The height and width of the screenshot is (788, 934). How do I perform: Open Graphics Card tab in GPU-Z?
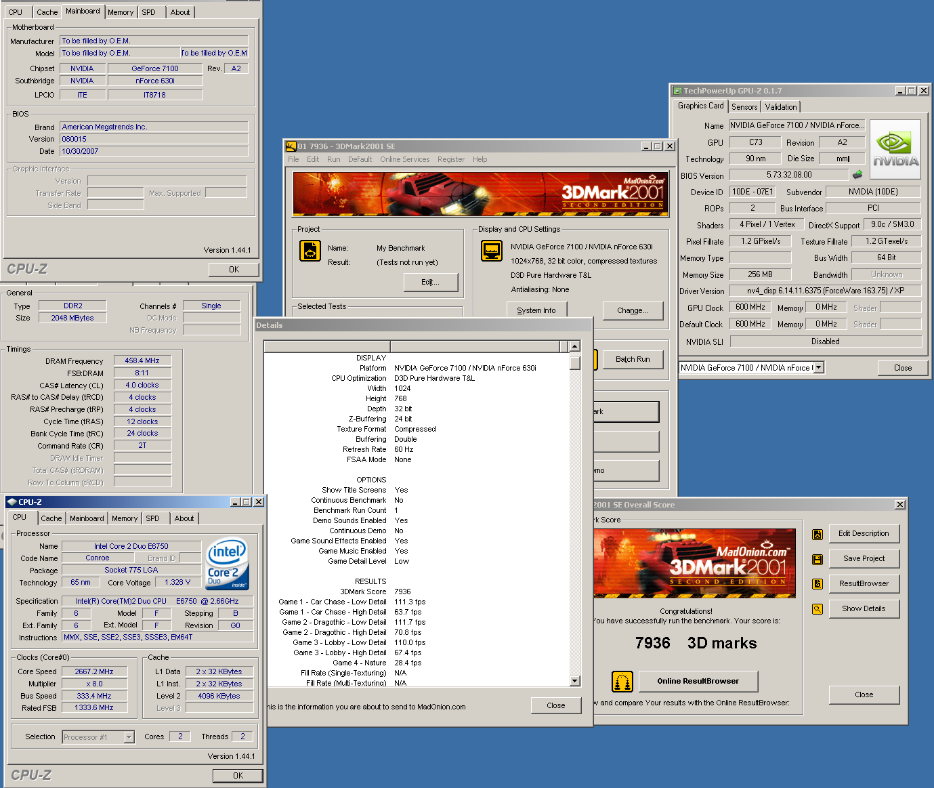[700, 106]
